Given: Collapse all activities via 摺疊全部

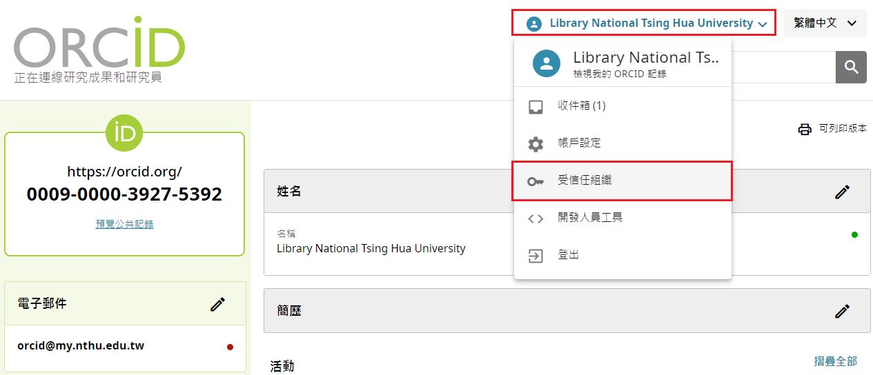Looking at the screenshot, I should tap(835, 361).
